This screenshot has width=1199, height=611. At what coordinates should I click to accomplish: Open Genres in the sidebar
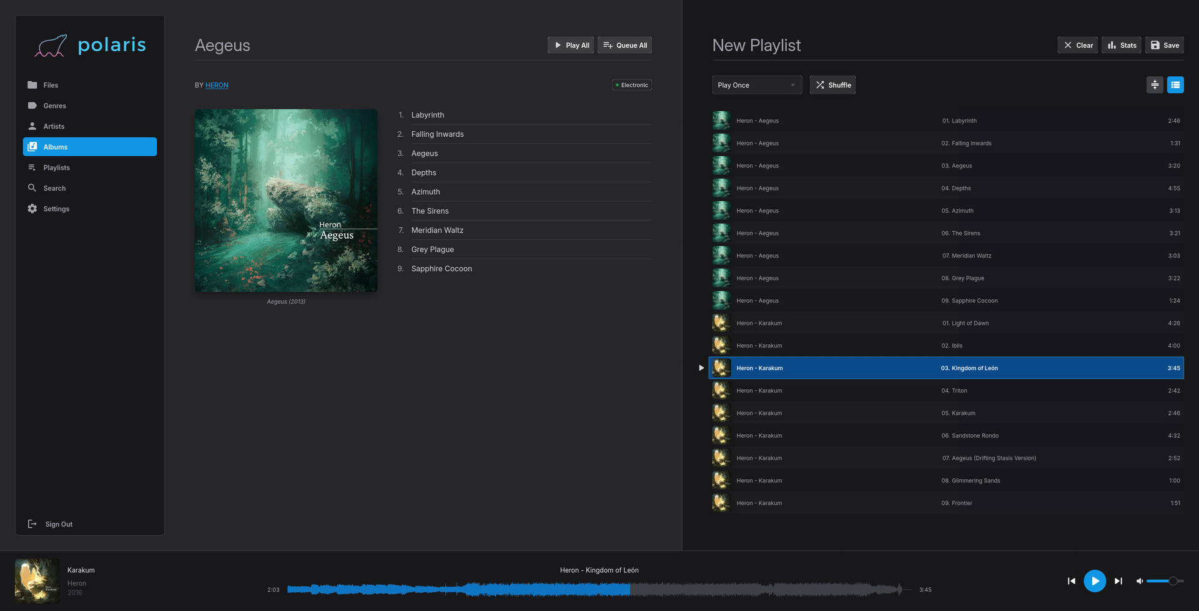[x=90, y=106]
